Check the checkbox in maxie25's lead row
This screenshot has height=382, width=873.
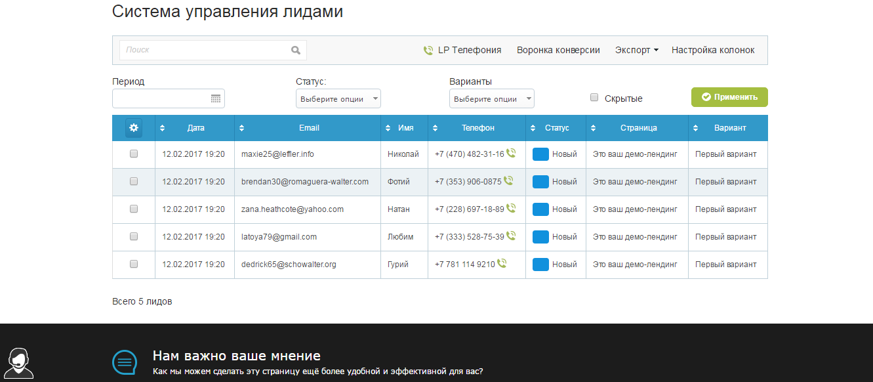click(134, 154)
